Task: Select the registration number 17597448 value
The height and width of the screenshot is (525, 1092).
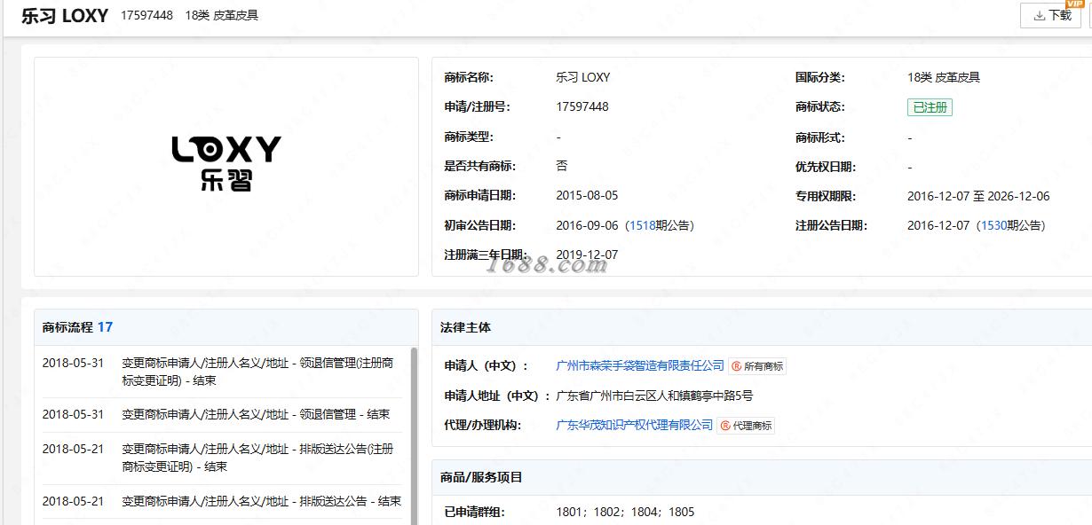Action: (582, 106)
